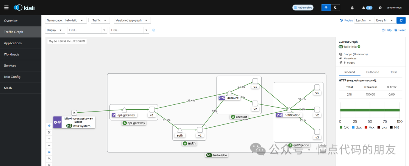Viewport: 409px width, 166px height.
Task: Switch to the Inbound tab
Action: pos(349,72)
